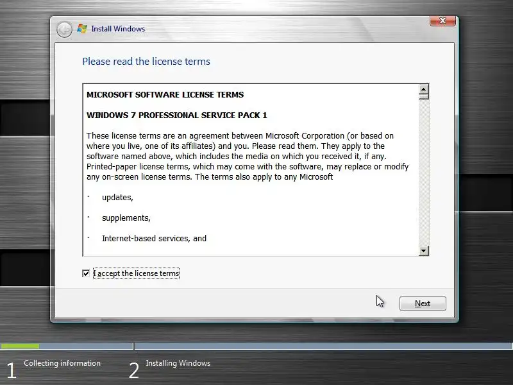This screenshot has height=385, width=513.
Task: Uncheck the I accept the license terms checkbox
Action: point(86,273)
